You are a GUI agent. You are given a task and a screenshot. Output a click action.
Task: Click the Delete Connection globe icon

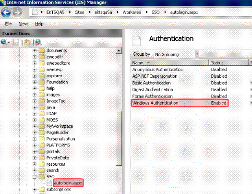pos(38,42)
